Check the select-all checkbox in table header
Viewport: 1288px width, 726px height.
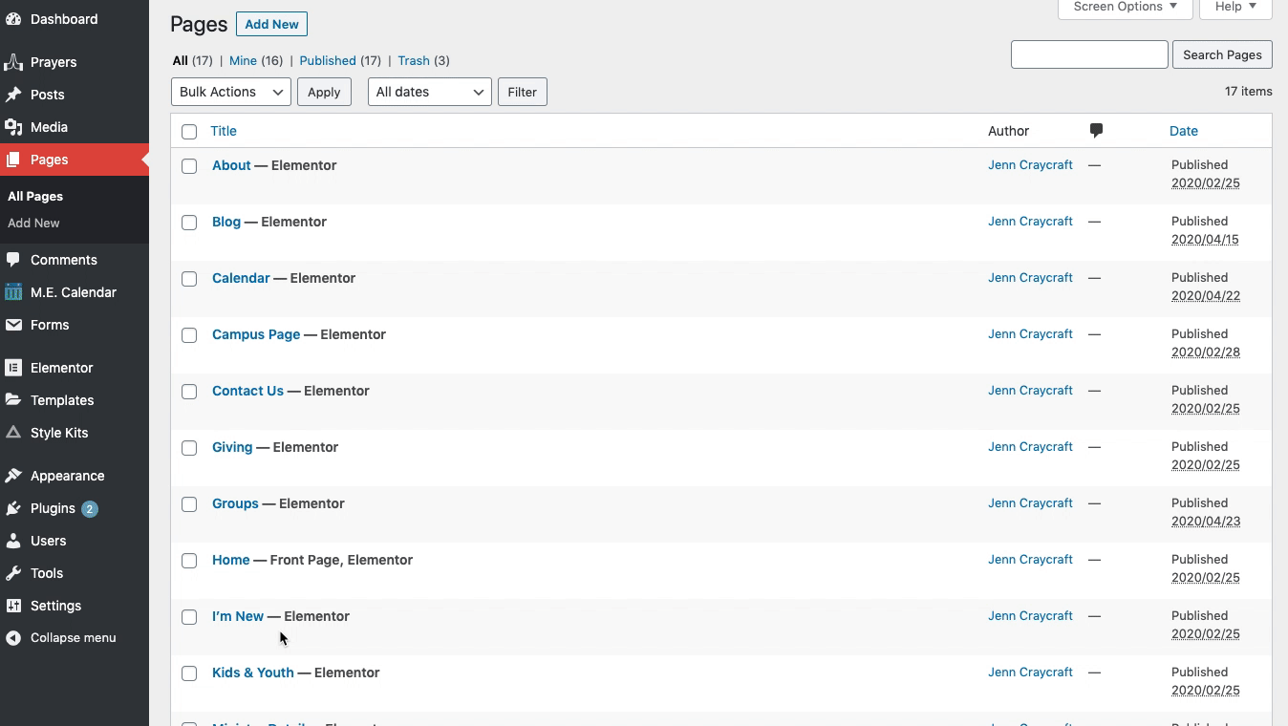(189, 132)
